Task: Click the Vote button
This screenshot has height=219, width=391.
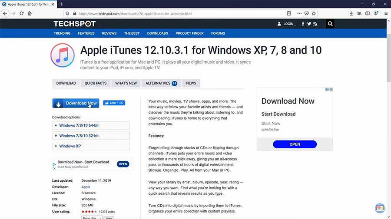Action: tap(109, 218)
